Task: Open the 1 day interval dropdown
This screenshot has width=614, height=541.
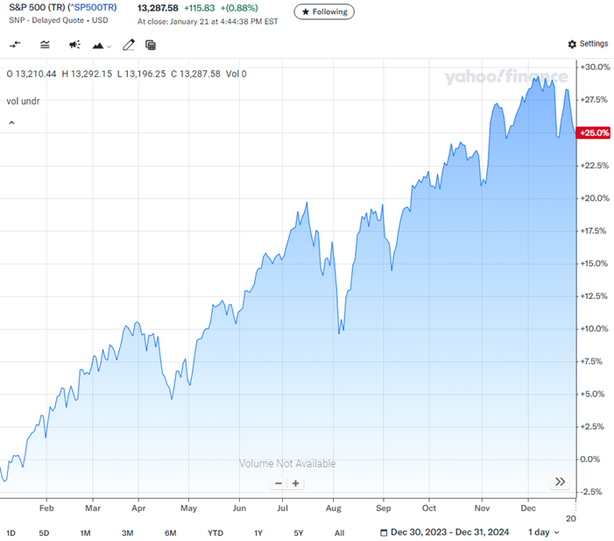Action: point(544,532)
